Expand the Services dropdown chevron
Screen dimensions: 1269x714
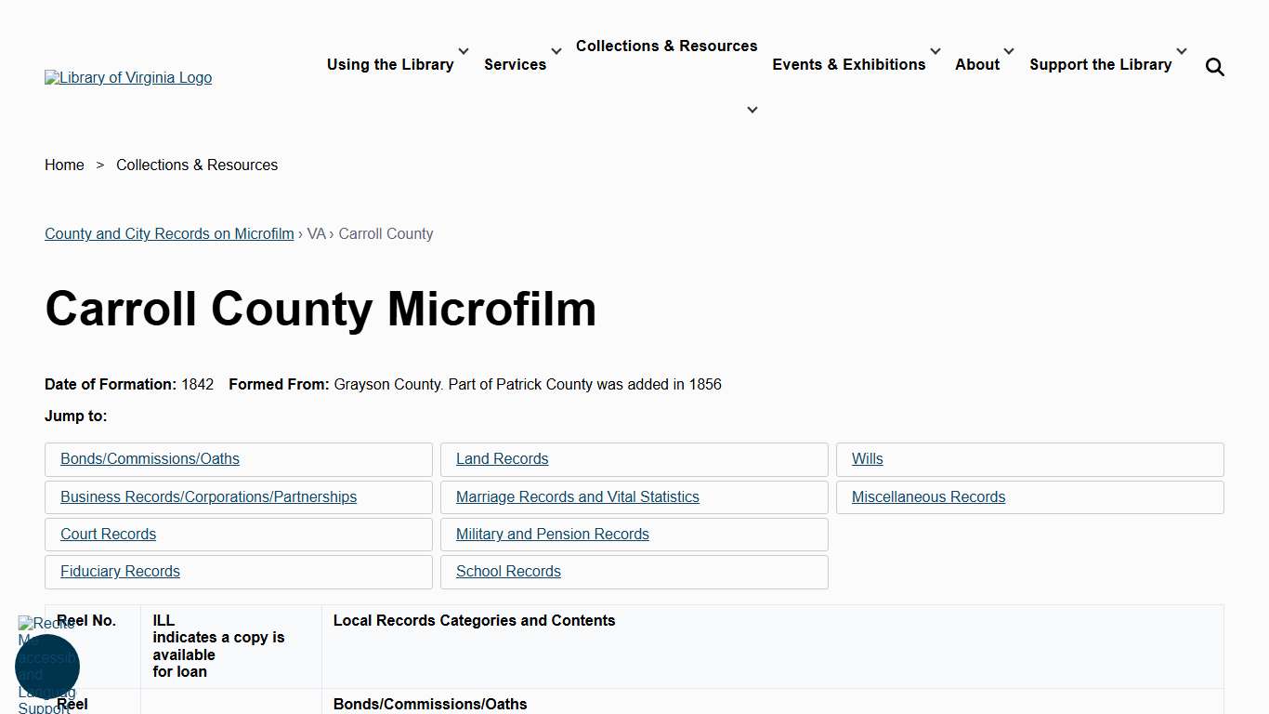(555, 51)
